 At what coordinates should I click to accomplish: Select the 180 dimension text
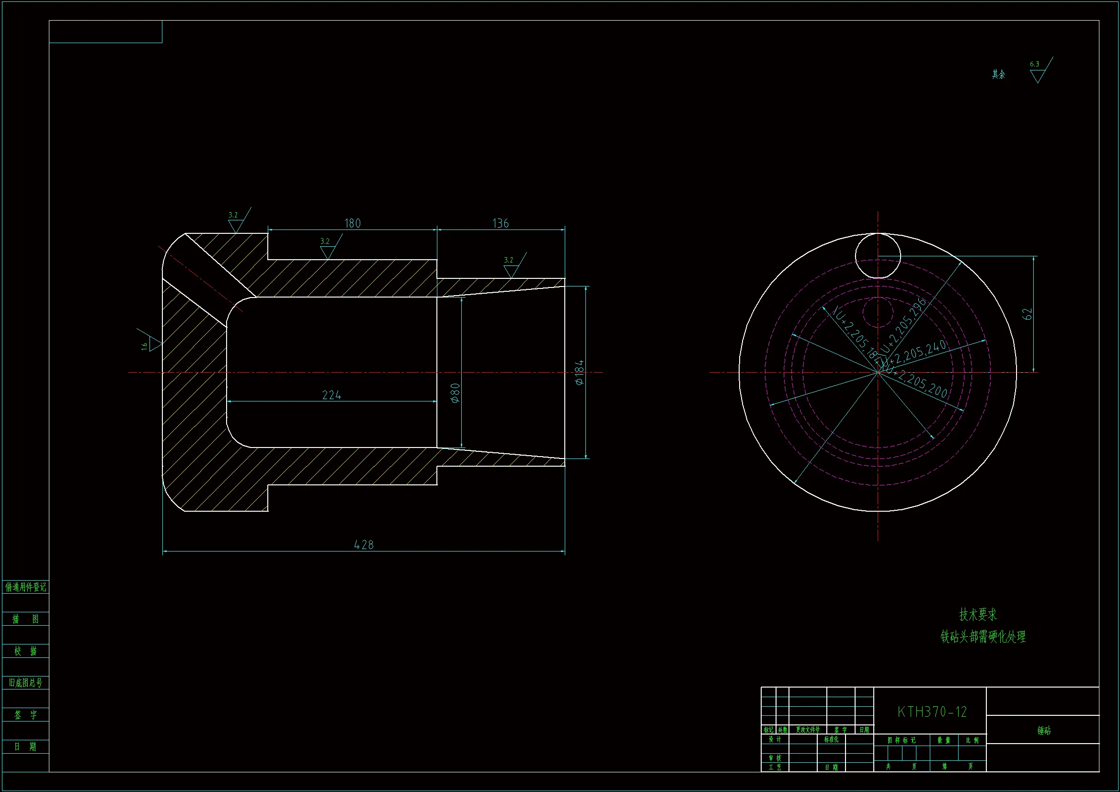tap(352, 223)
